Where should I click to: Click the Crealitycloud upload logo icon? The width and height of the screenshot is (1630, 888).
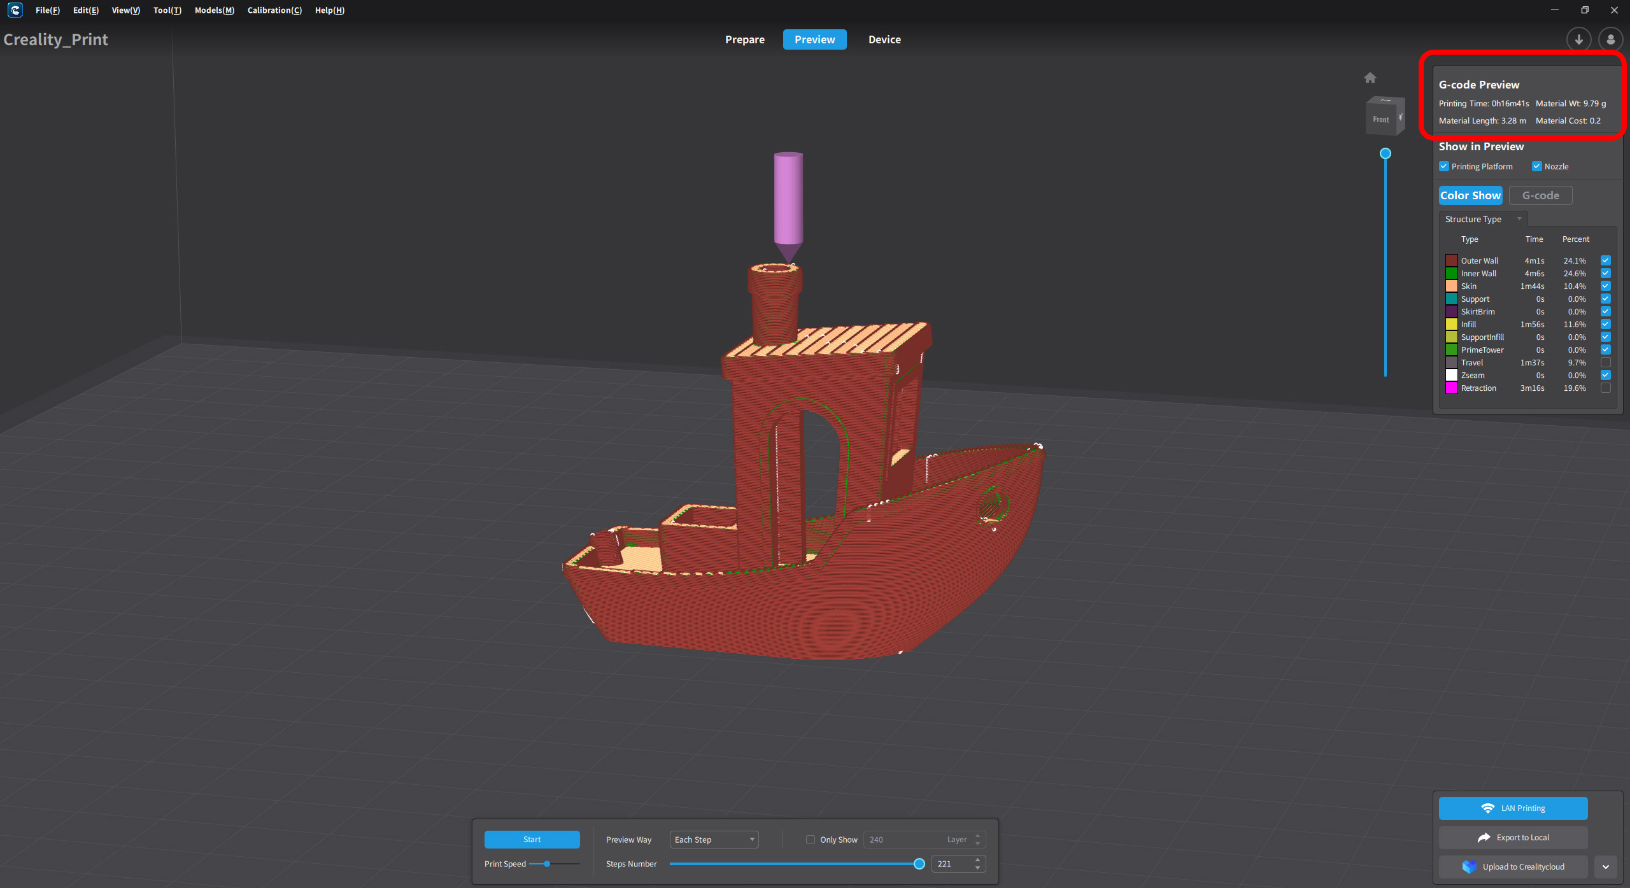(x=1469, y=866)
